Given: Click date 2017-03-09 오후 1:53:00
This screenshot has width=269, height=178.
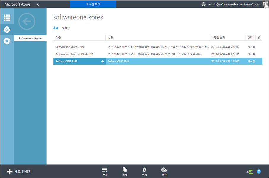Looking at the screenshot, I should 225,61.
